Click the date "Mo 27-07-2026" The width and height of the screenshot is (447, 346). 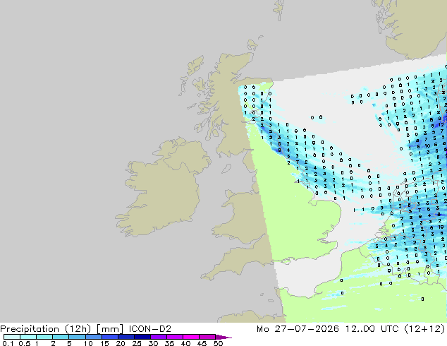298,329
